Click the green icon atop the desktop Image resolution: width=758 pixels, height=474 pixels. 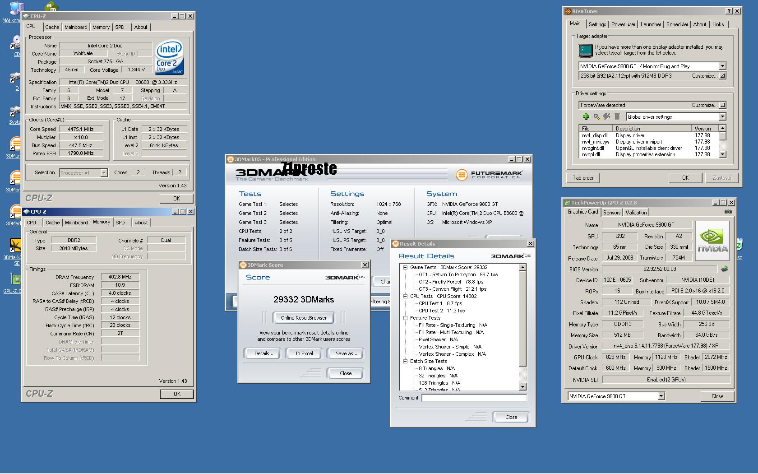pyautogui.click(x=51, y=6)
